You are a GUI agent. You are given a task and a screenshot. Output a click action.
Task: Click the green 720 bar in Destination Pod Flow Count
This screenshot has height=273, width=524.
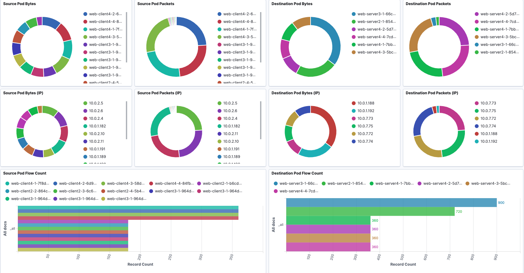pos(370,212)
